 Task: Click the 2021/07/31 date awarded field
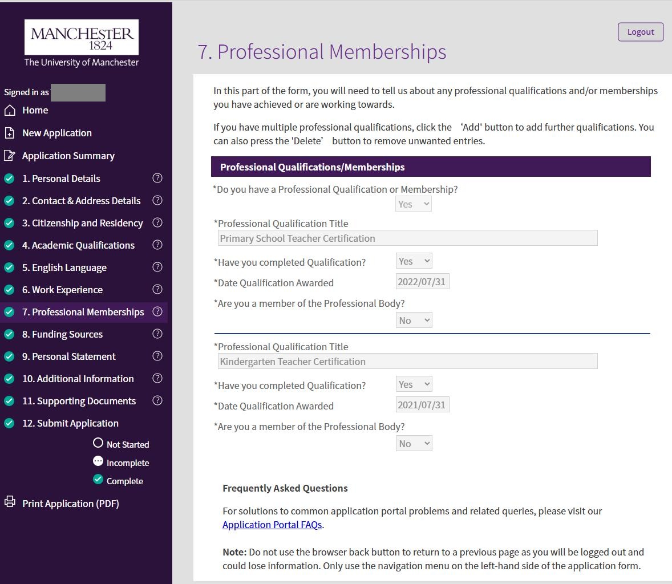tap(422, 405)
